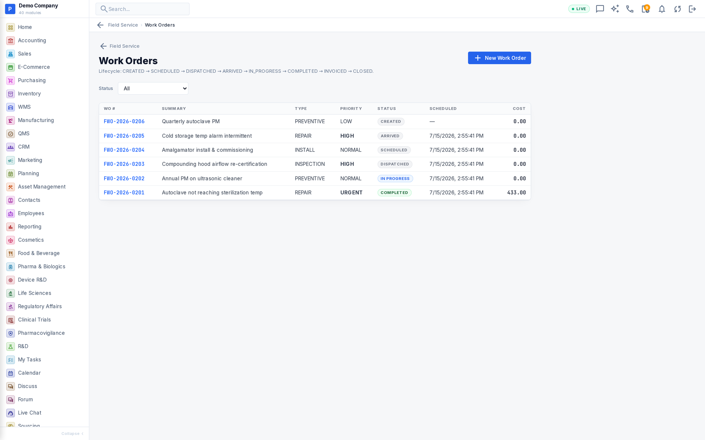Click 'Quarterly autoclave PM' summary
The image size is (705, 440).
tap(191, 122)
